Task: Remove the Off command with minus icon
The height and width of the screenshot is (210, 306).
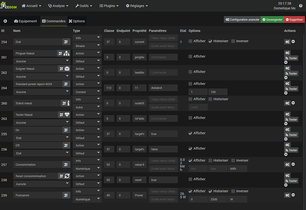Action: click(x=286, y=154)
